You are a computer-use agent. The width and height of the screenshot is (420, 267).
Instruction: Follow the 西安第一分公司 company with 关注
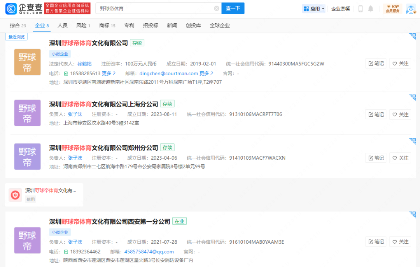pos(400,242)
